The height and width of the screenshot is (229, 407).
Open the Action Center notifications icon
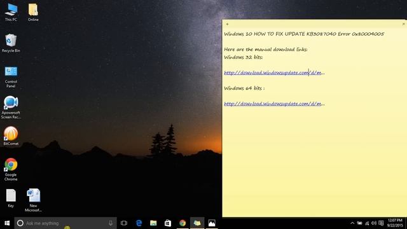tap(381, 223)
